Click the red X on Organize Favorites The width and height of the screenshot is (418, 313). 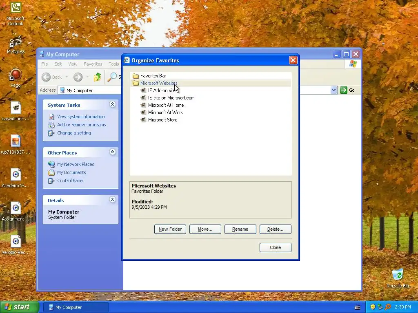(293, 60)
